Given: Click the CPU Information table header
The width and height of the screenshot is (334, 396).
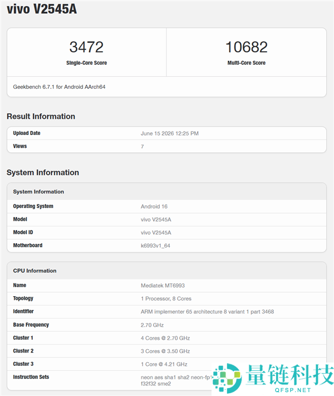Looking at the screenshot, I should click(x=35, y=271).
